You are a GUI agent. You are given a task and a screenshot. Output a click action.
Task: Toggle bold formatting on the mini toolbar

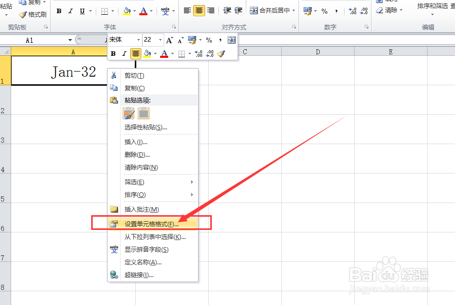tap(113, 53)
